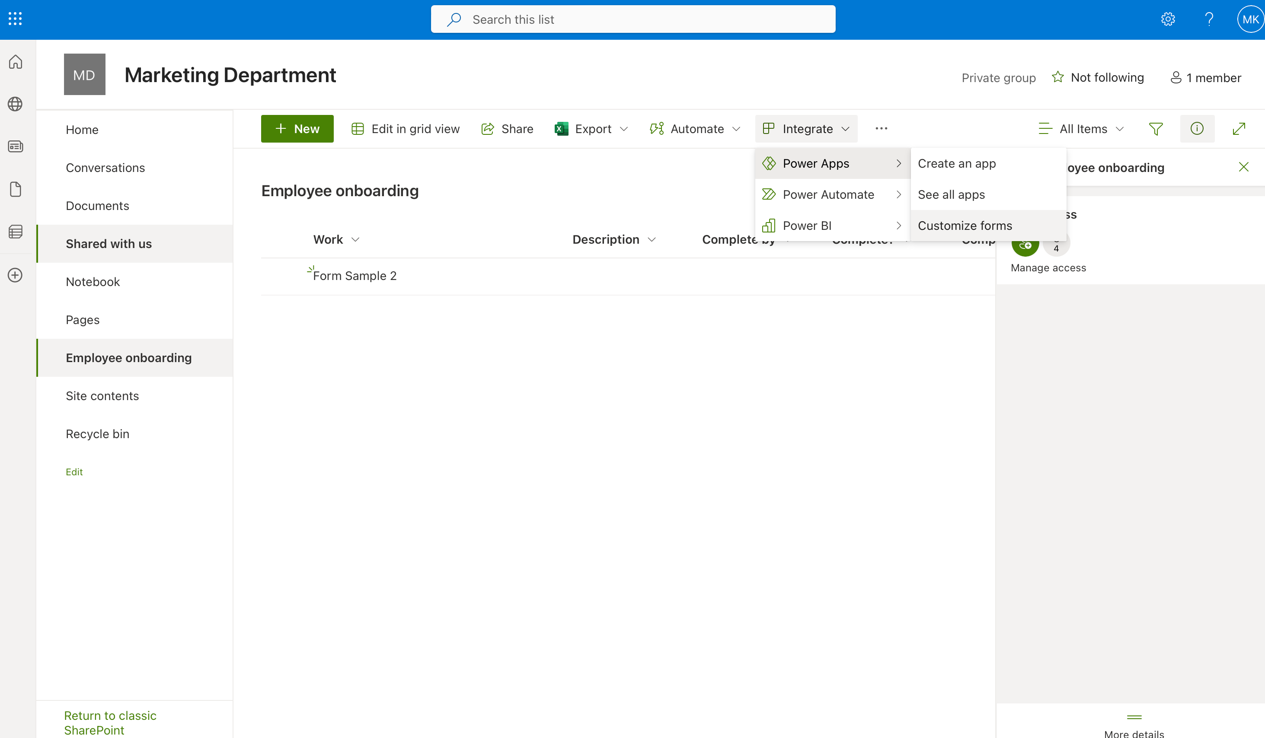This screenshot has width=1265, height=738.
Task: Toggle the information details pane
Action: (1197, 128)
